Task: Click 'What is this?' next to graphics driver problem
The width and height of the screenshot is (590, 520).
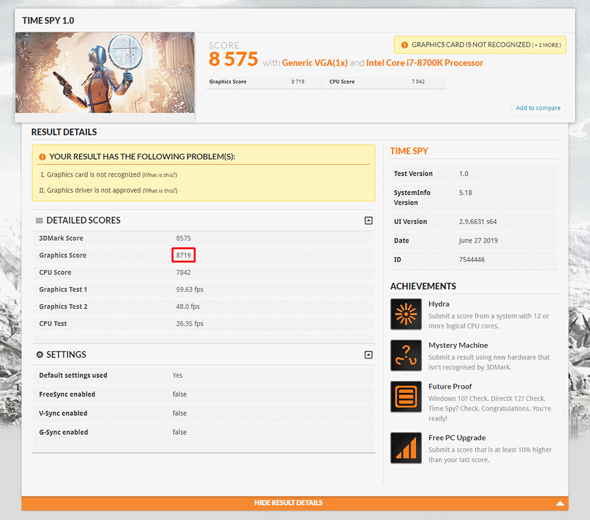Action: [x=160, y=190]
